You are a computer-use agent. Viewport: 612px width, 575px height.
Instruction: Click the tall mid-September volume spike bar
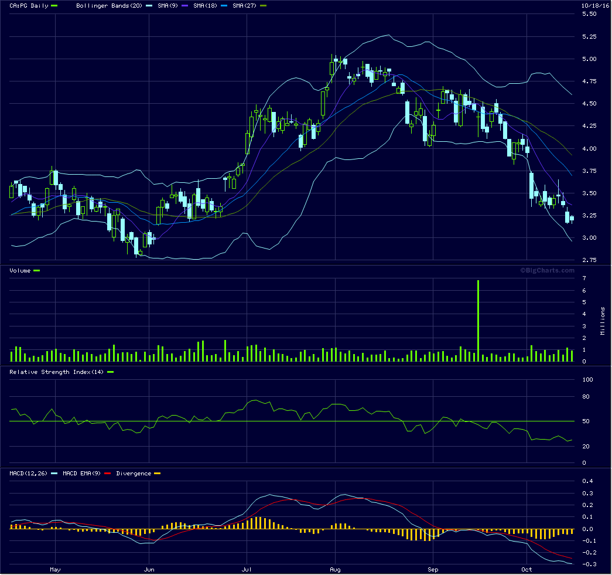478,320
